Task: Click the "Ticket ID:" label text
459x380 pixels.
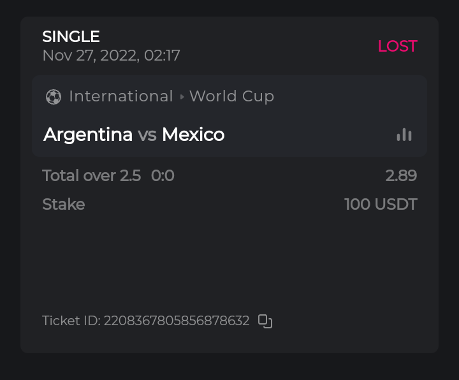Action: pos(71,321)
